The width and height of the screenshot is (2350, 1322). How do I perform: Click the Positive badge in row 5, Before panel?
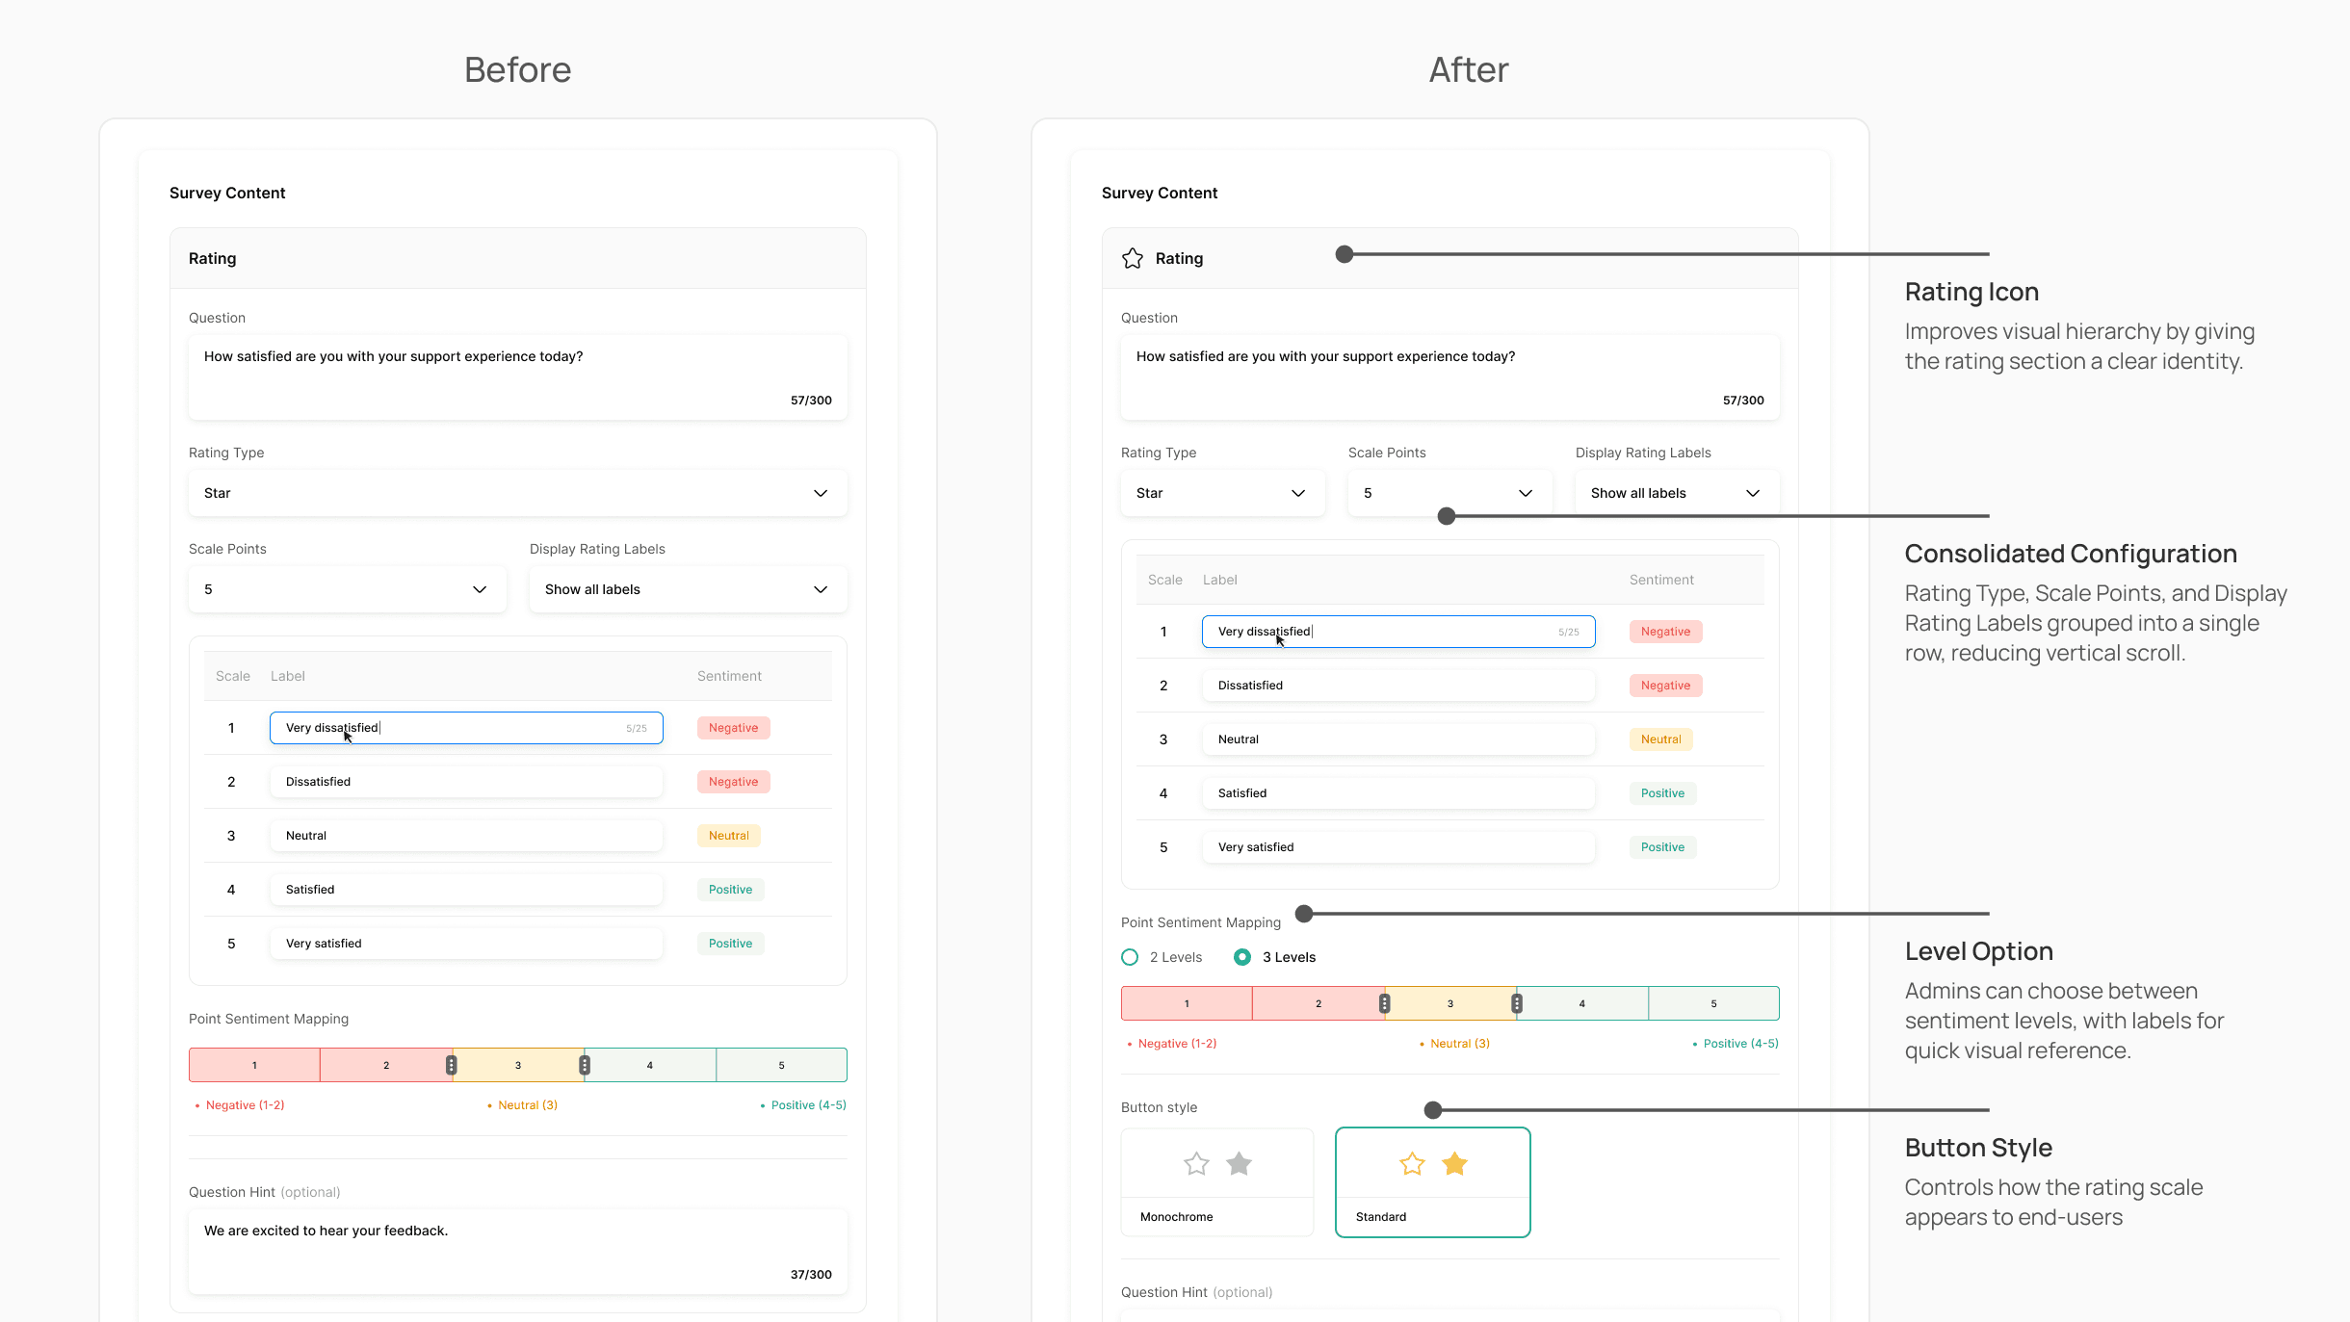point(731,944)
